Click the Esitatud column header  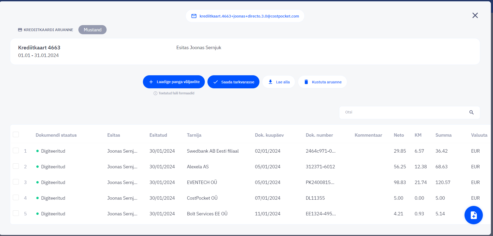tap(158, 135)
